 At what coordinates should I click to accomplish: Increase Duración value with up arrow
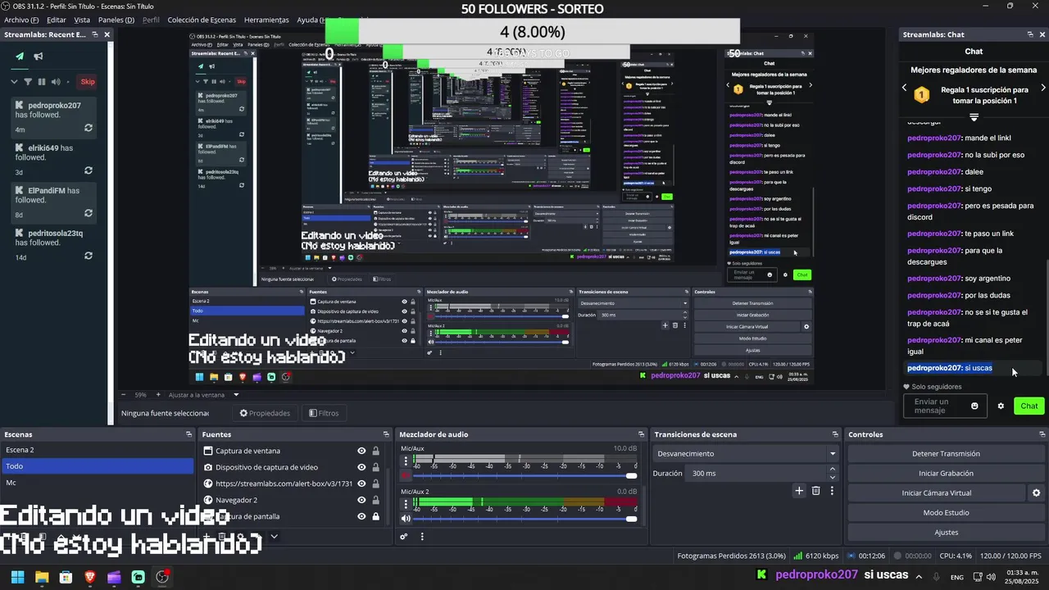point(833,470)
